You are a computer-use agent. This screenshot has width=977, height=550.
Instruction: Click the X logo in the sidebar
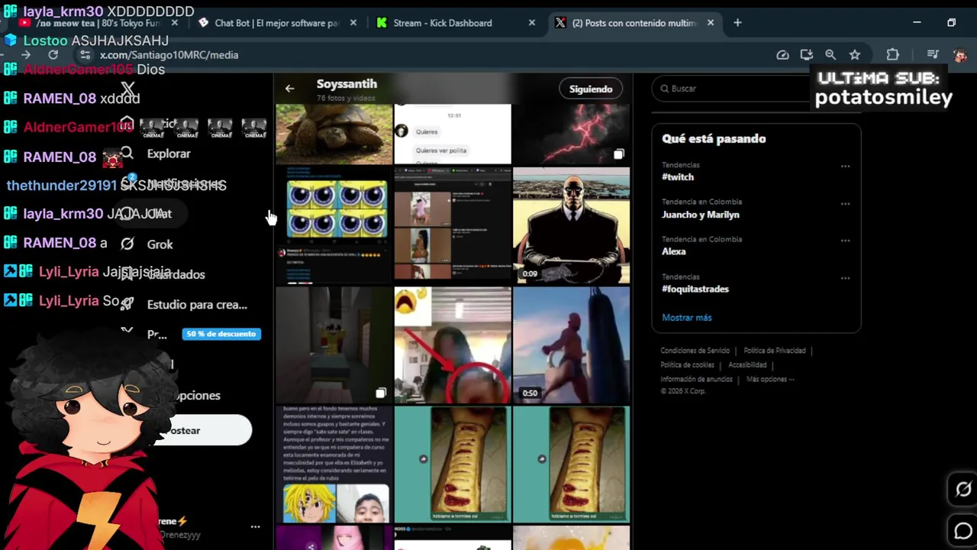pos(127,90)
